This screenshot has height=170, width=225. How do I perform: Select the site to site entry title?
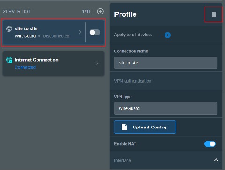[x=26, y=29]
